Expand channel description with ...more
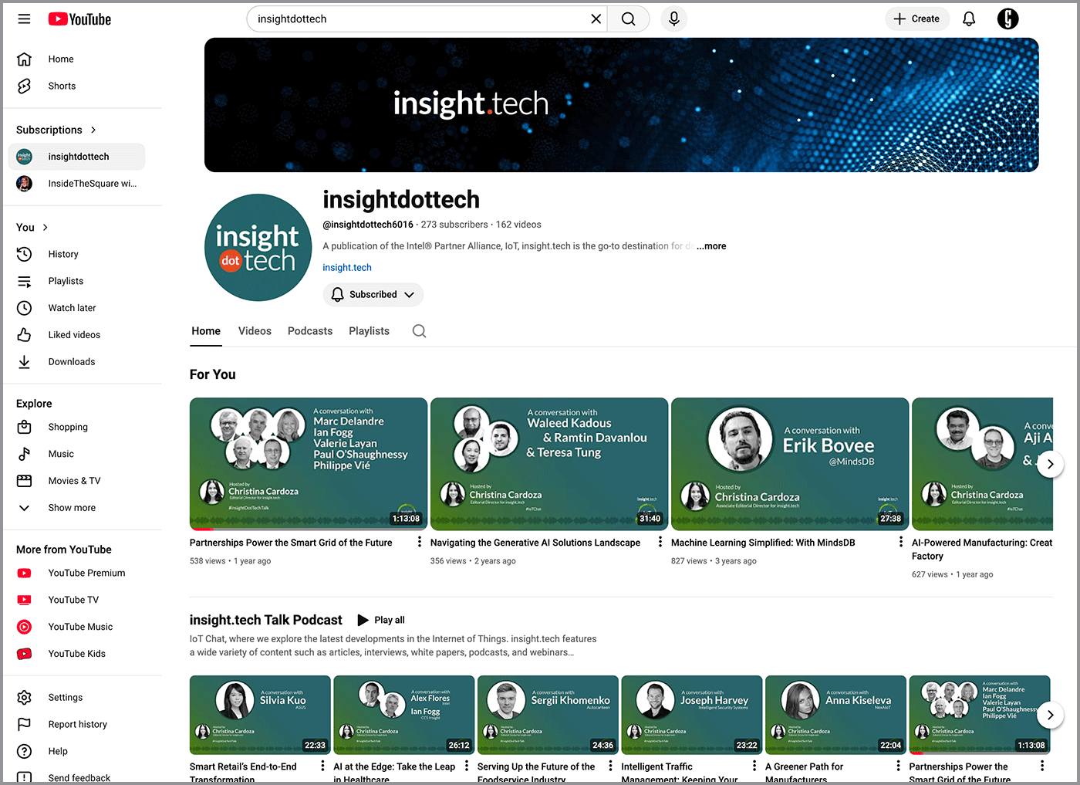Screen dimensions: 1080x785 [711, 246]
